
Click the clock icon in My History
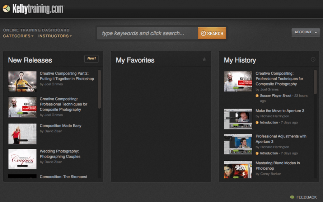click(313, 60)
